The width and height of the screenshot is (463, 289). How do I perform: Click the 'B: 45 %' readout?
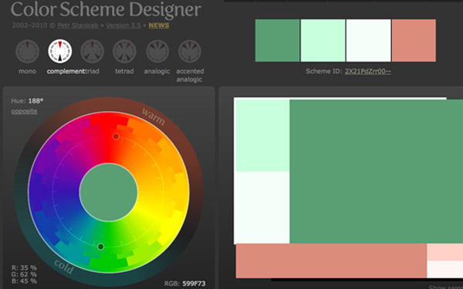point(24,281)
